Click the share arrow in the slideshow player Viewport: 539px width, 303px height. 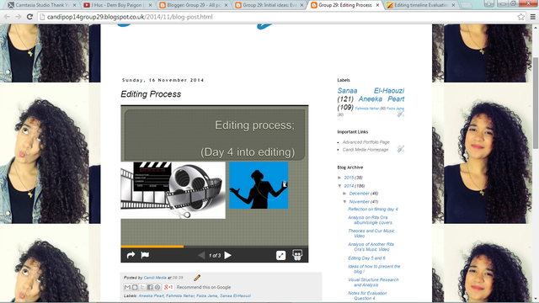click(131, 255)
